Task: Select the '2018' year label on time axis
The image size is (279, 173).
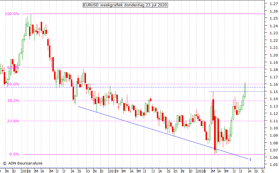Action: click(x=26, y=171)
